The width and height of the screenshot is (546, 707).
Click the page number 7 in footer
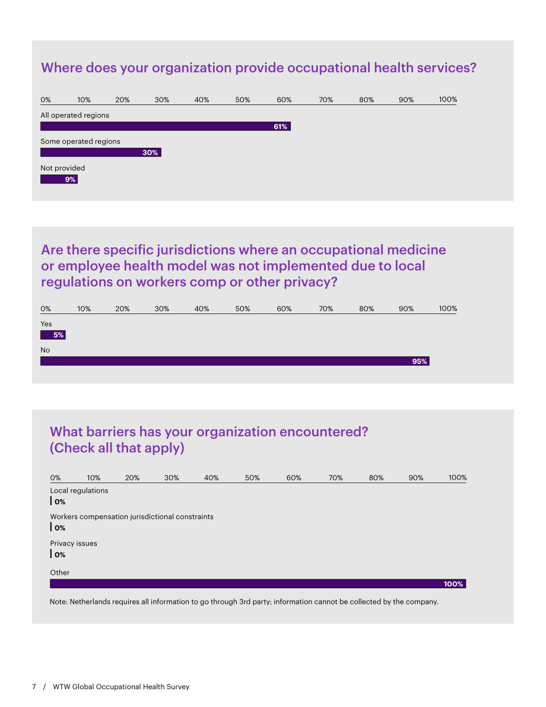[x=34, y=687]
